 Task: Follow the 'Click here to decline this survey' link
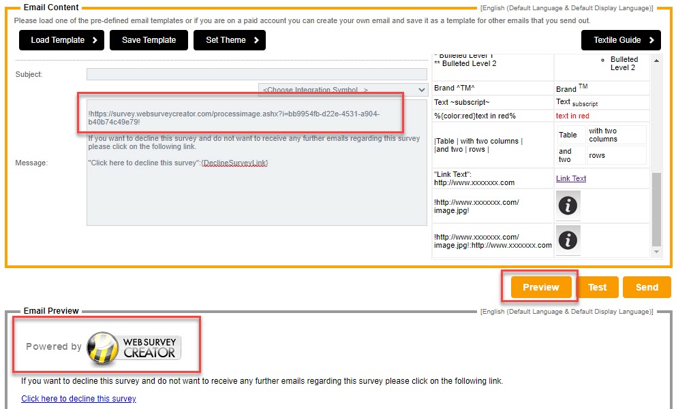pyautogui.click(x=78, y=399)
